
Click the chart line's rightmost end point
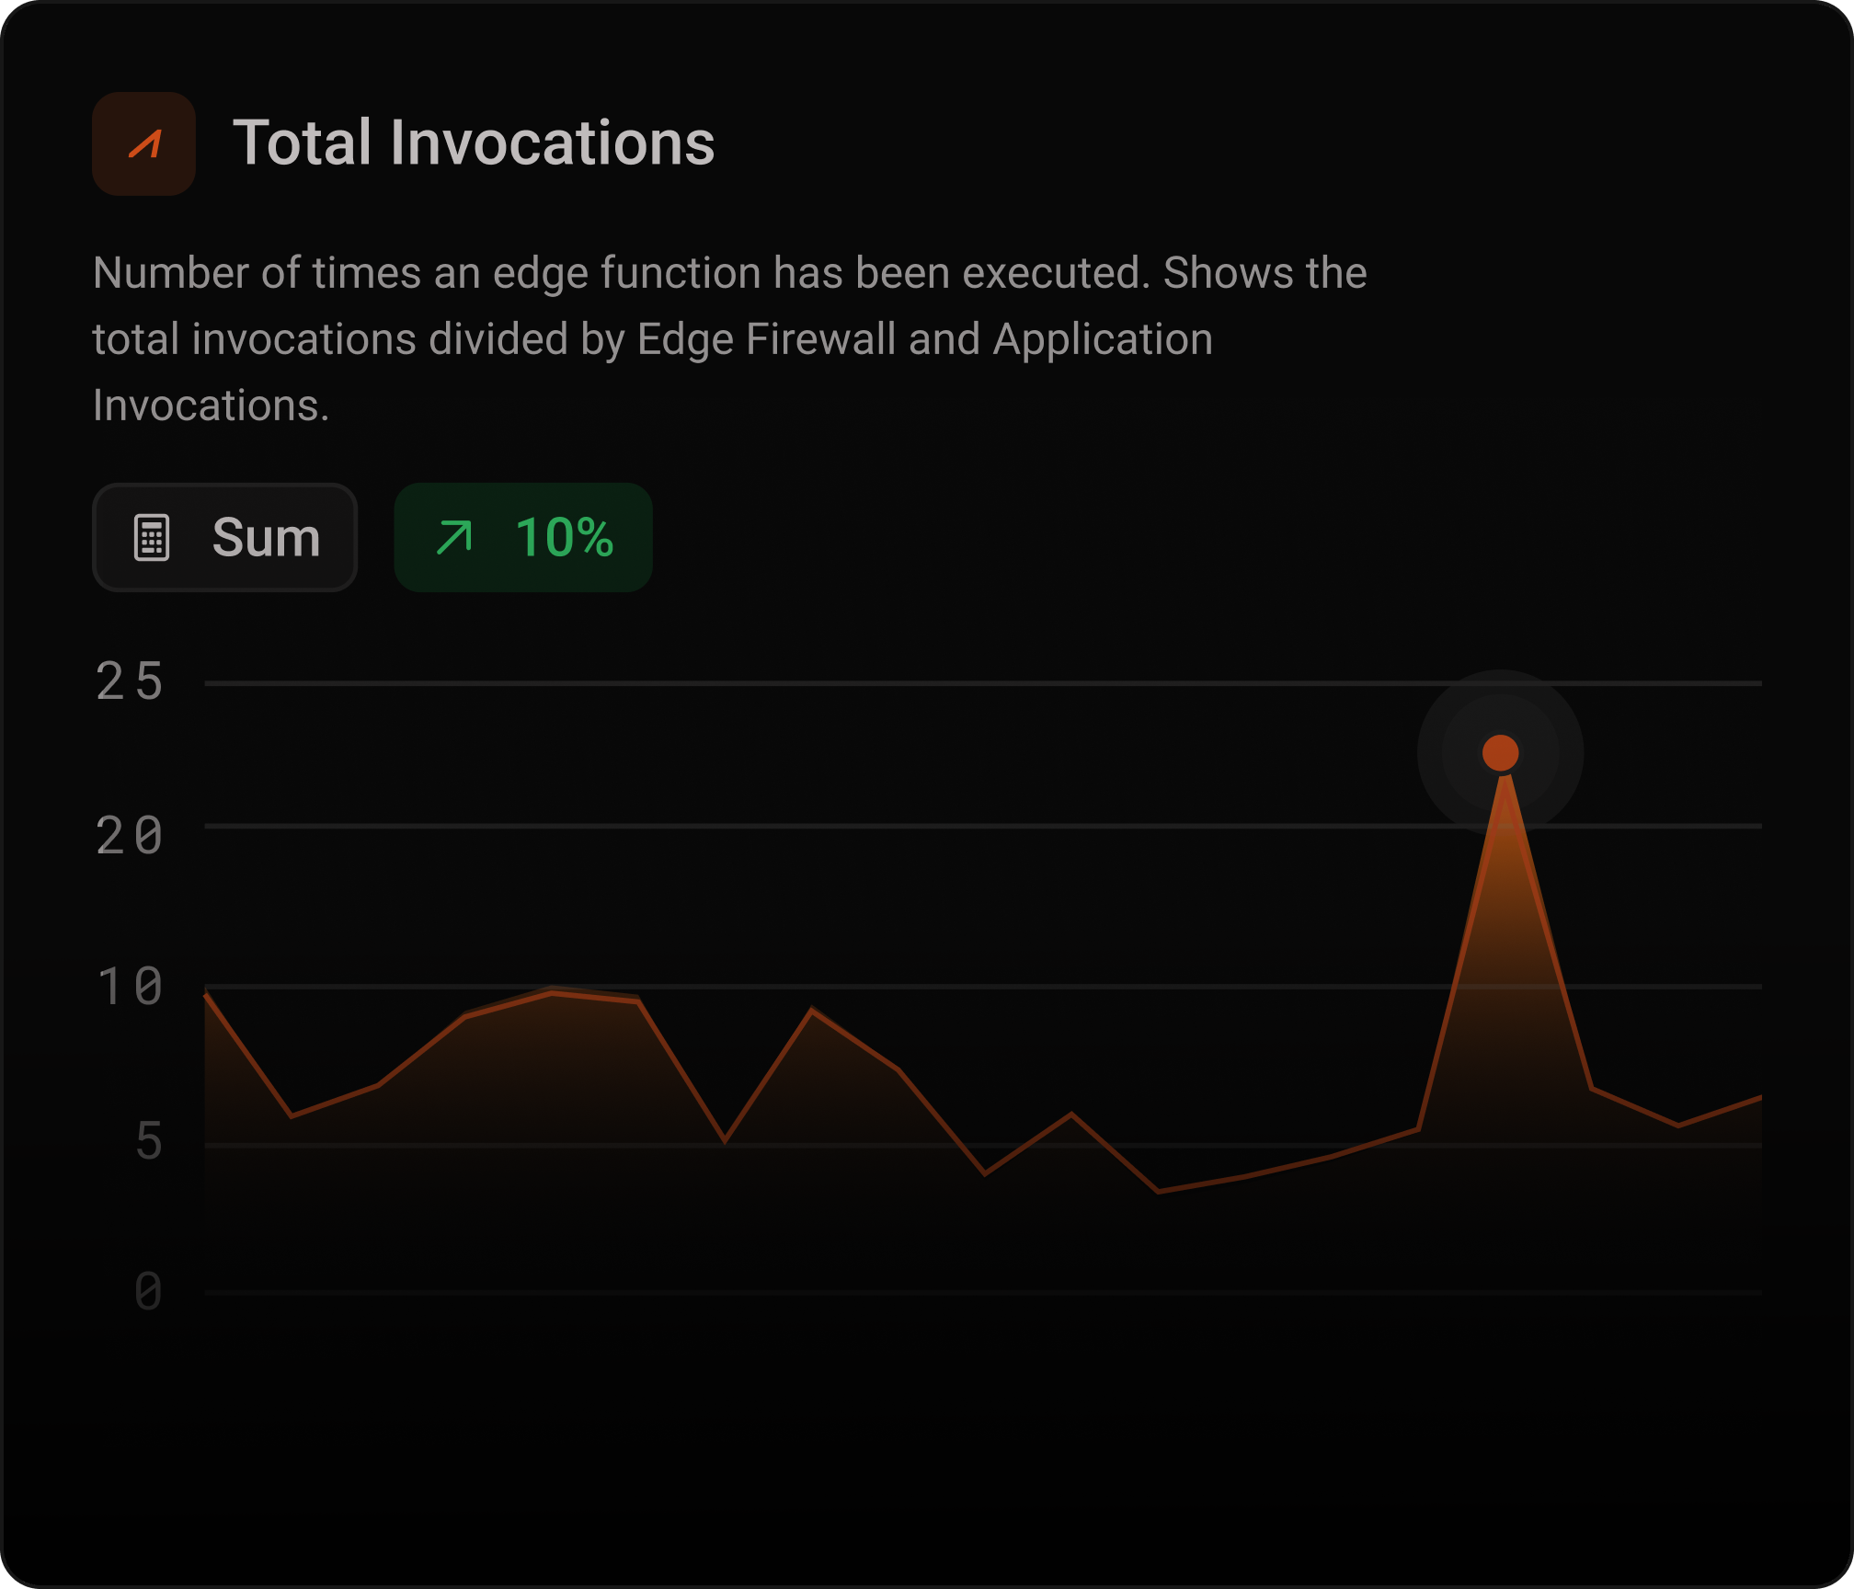point(1758,1098)
